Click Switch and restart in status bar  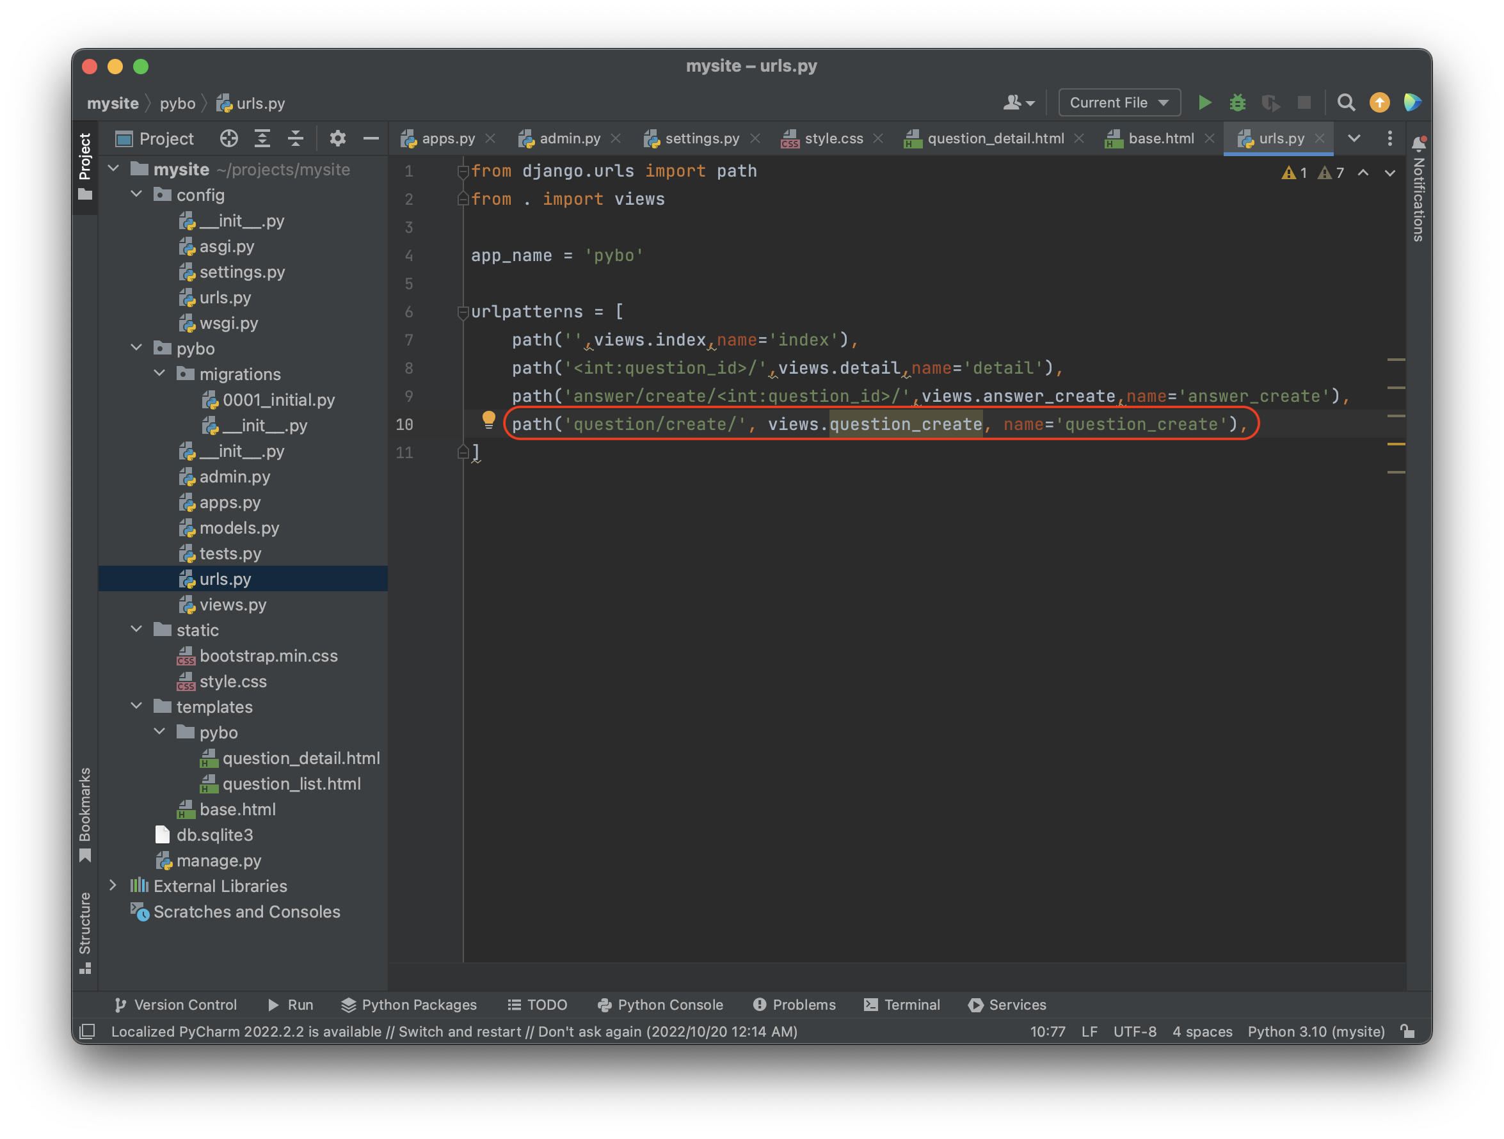[x=459, y=1031]
